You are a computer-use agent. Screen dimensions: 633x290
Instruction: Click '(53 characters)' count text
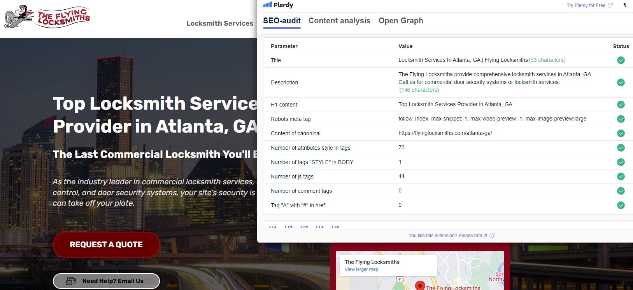547,60
